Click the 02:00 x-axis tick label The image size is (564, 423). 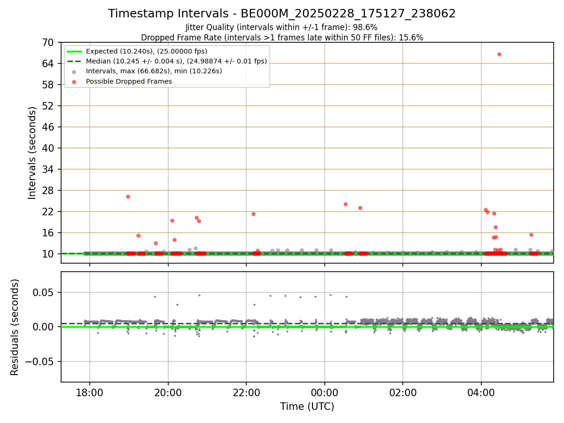tap(403, 392)
